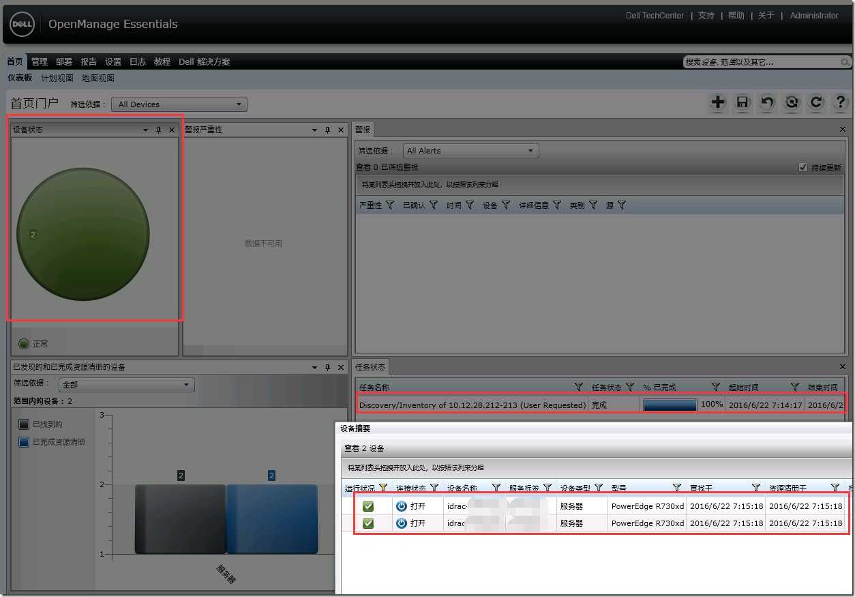Open the options arrow of the discovered devices panel

coord(314,367)
